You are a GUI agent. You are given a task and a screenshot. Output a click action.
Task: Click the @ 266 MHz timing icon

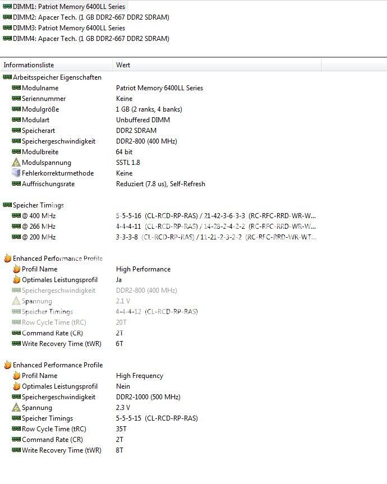click(x=16, y=226)
